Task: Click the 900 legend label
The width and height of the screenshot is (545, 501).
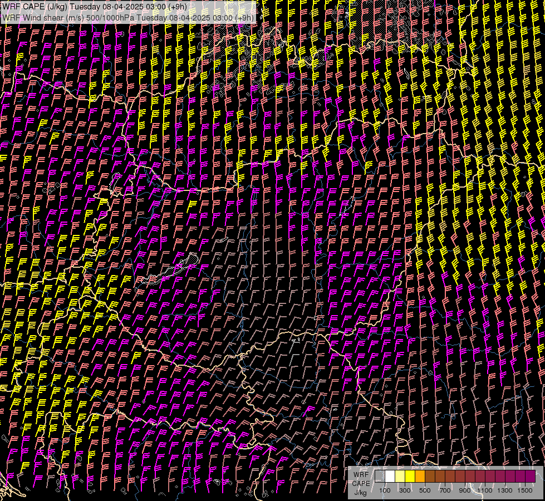Action: (465, 490)
